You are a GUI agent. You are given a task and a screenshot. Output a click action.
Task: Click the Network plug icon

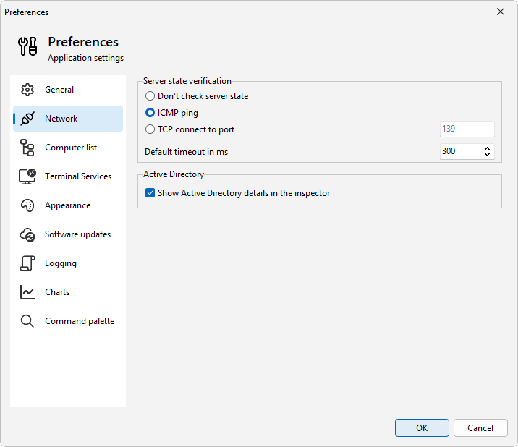(27, 119)
